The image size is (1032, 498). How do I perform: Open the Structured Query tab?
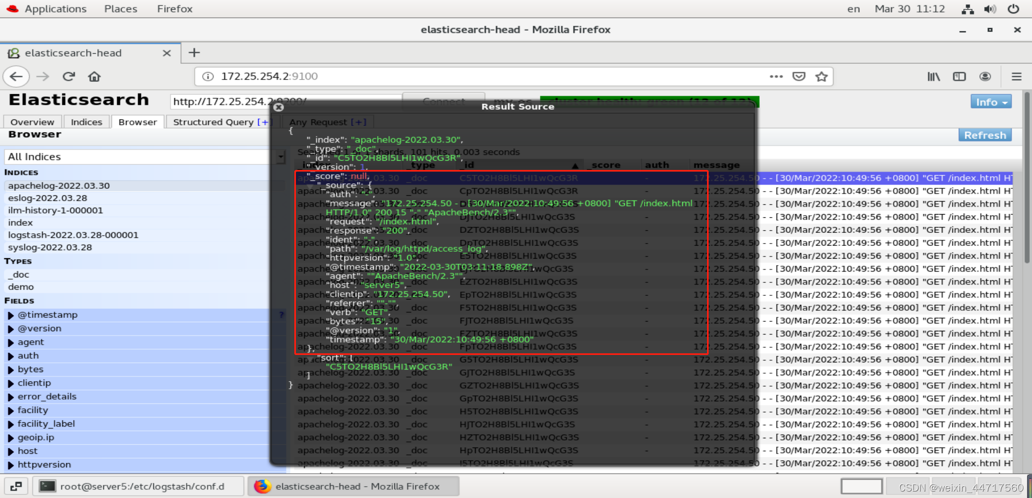pyautogui.click(x=214, y=122)
